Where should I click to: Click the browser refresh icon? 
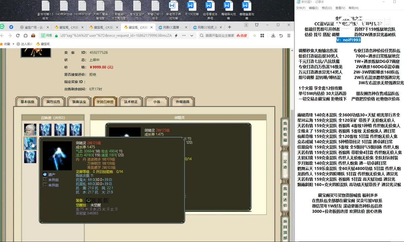click(18, 35)
